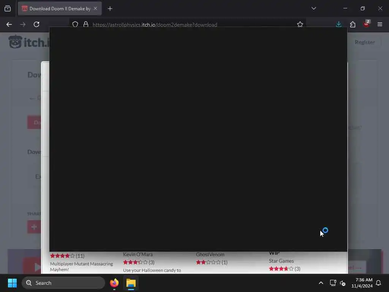389x292 pixels.
Task: Open the Kevin O'Mara author link
Action: click(138, 254)
